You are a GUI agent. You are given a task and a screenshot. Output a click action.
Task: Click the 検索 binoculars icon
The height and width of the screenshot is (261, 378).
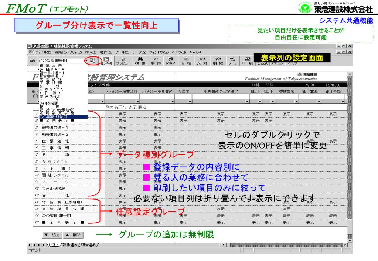click(x=140, y=61)
